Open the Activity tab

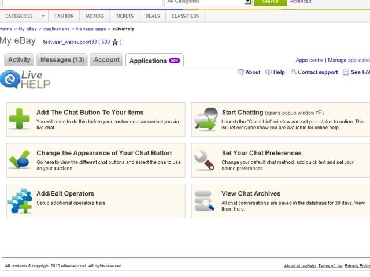[x=19, y=60]
